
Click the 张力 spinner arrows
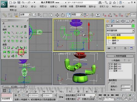(x=131, y=90)
